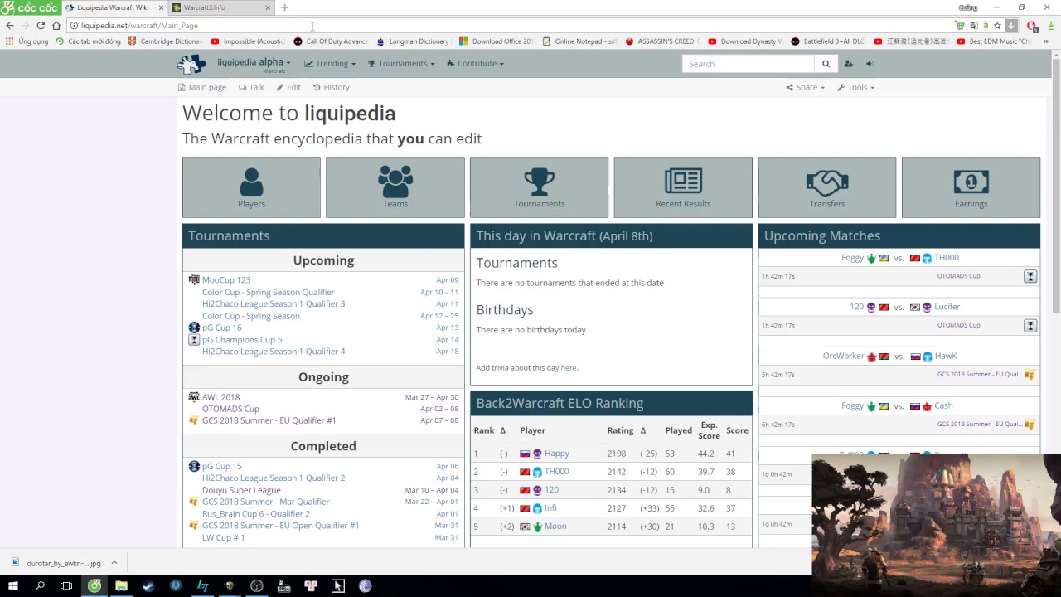Click the trophy icon of Foggy vs TH000 match

point(1030,276)
